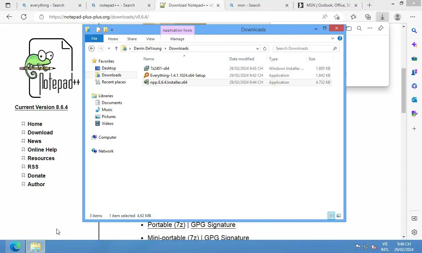Refresh the Downloads folder view
Image resolution: width=422 pixels, height=253 pixels.
[265, 48]
